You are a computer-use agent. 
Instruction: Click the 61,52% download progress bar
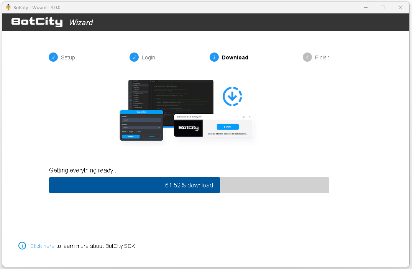(x=189, y=185)
